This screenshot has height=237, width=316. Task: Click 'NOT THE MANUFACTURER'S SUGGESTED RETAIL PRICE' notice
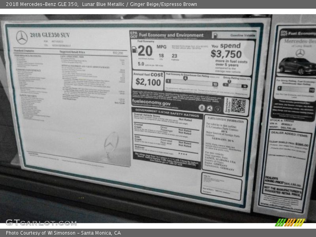coord(283,192)
